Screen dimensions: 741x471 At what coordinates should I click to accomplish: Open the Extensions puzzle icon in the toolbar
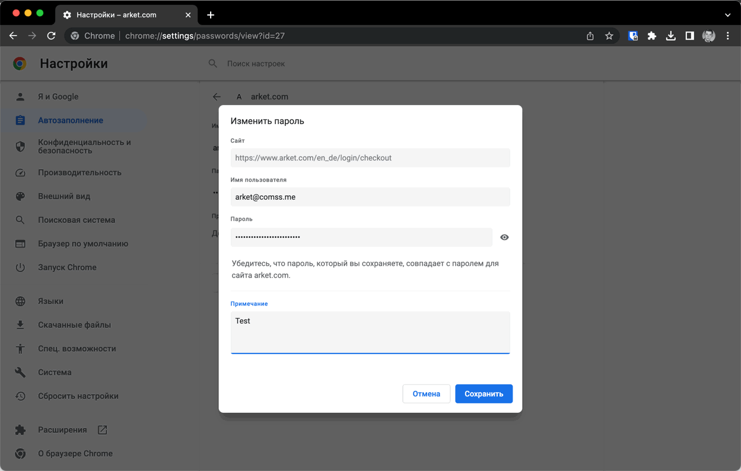pyautogui.click(x=651, y=36)
